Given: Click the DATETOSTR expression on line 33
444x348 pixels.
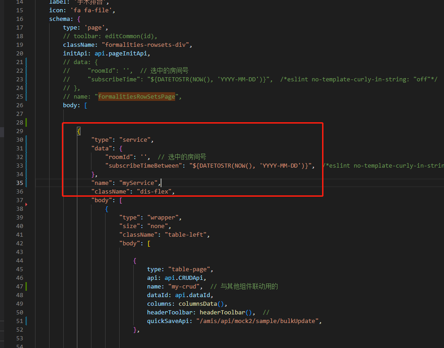Looking at the screenshot, I should coord(250,166).
